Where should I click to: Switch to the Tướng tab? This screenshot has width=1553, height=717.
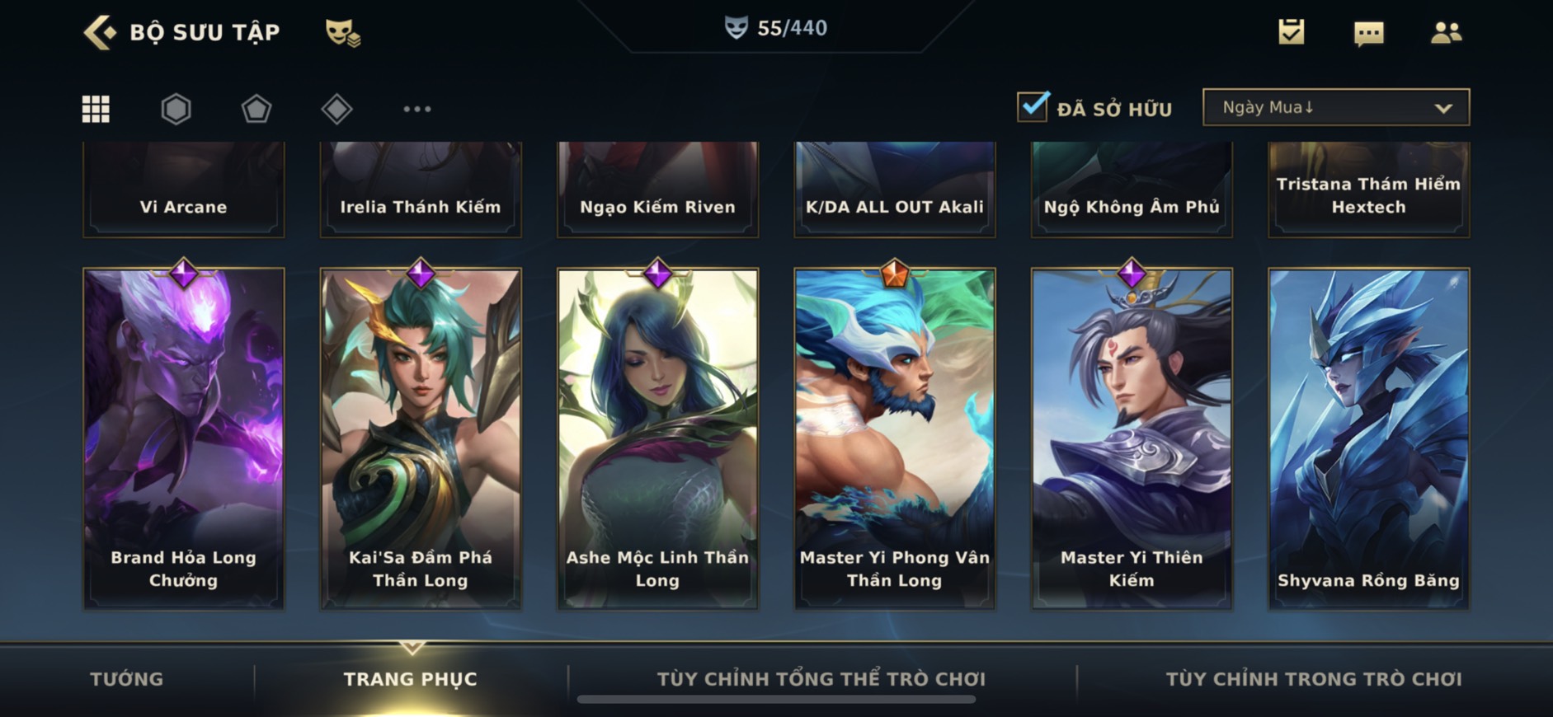127,679
